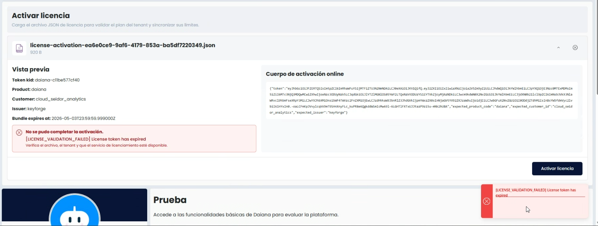Viewport: 598px width, 226px height.
Task: Click the 'Accede a las funcionalidades básicas' description
Action: [x=246, y=214]
